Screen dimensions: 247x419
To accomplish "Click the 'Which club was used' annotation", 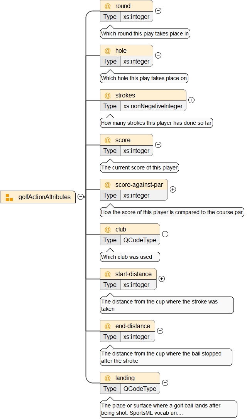I will coord(127,257).
